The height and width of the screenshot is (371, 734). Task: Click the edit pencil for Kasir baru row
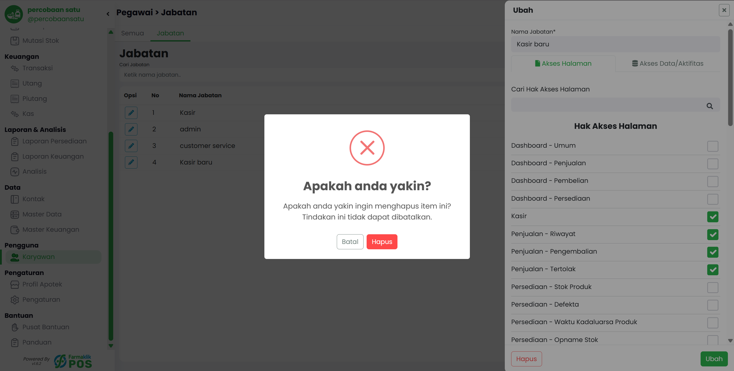[131, 162]
